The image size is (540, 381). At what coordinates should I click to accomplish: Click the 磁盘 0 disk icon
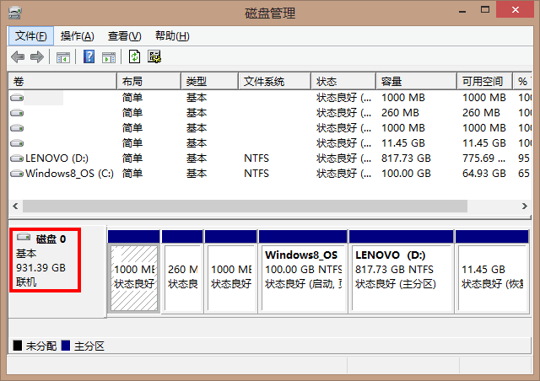coord(24,239)
